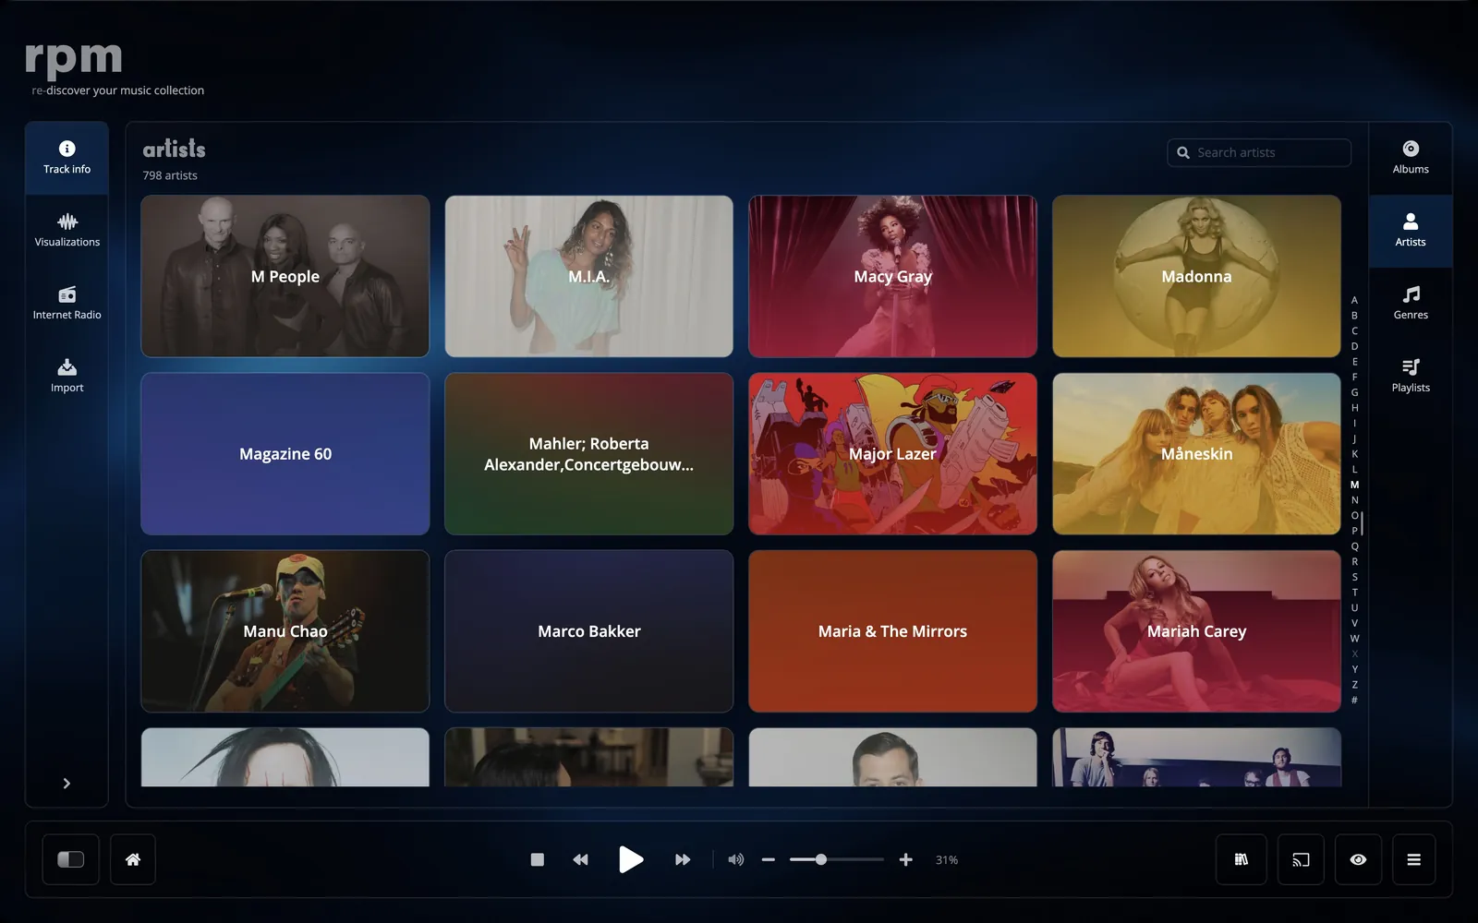Open the cast to device option
1478x923 pixels.
[1301, 859]
